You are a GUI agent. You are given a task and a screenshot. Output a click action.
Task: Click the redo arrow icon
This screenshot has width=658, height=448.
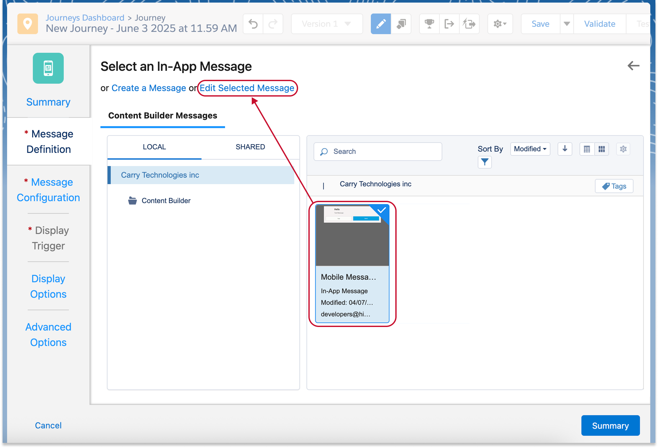(273, 24)
